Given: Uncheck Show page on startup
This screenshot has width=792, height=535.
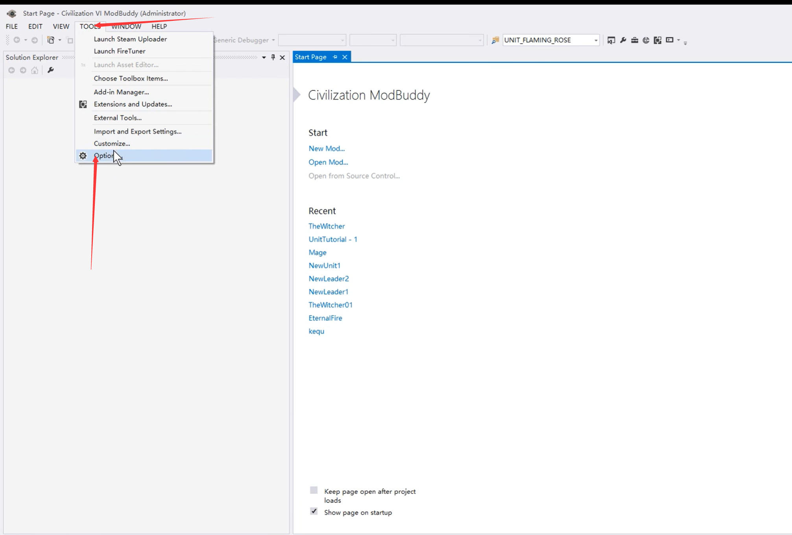Looking at the screenshot, I should point(314,511).
